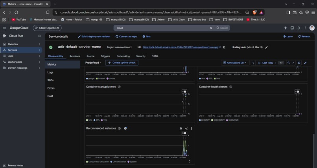Click the Refresh button
Screen dimensions: 317x168
(x=304, y=37)
